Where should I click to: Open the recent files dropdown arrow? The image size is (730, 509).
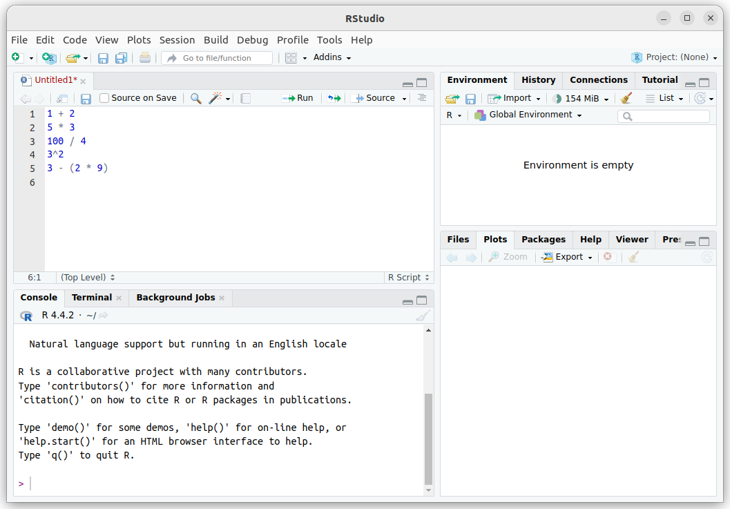[86, 58]
